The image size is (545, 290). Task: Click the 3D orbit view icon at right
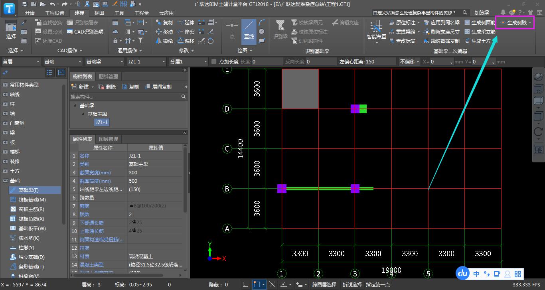click(x=538, y=76)
